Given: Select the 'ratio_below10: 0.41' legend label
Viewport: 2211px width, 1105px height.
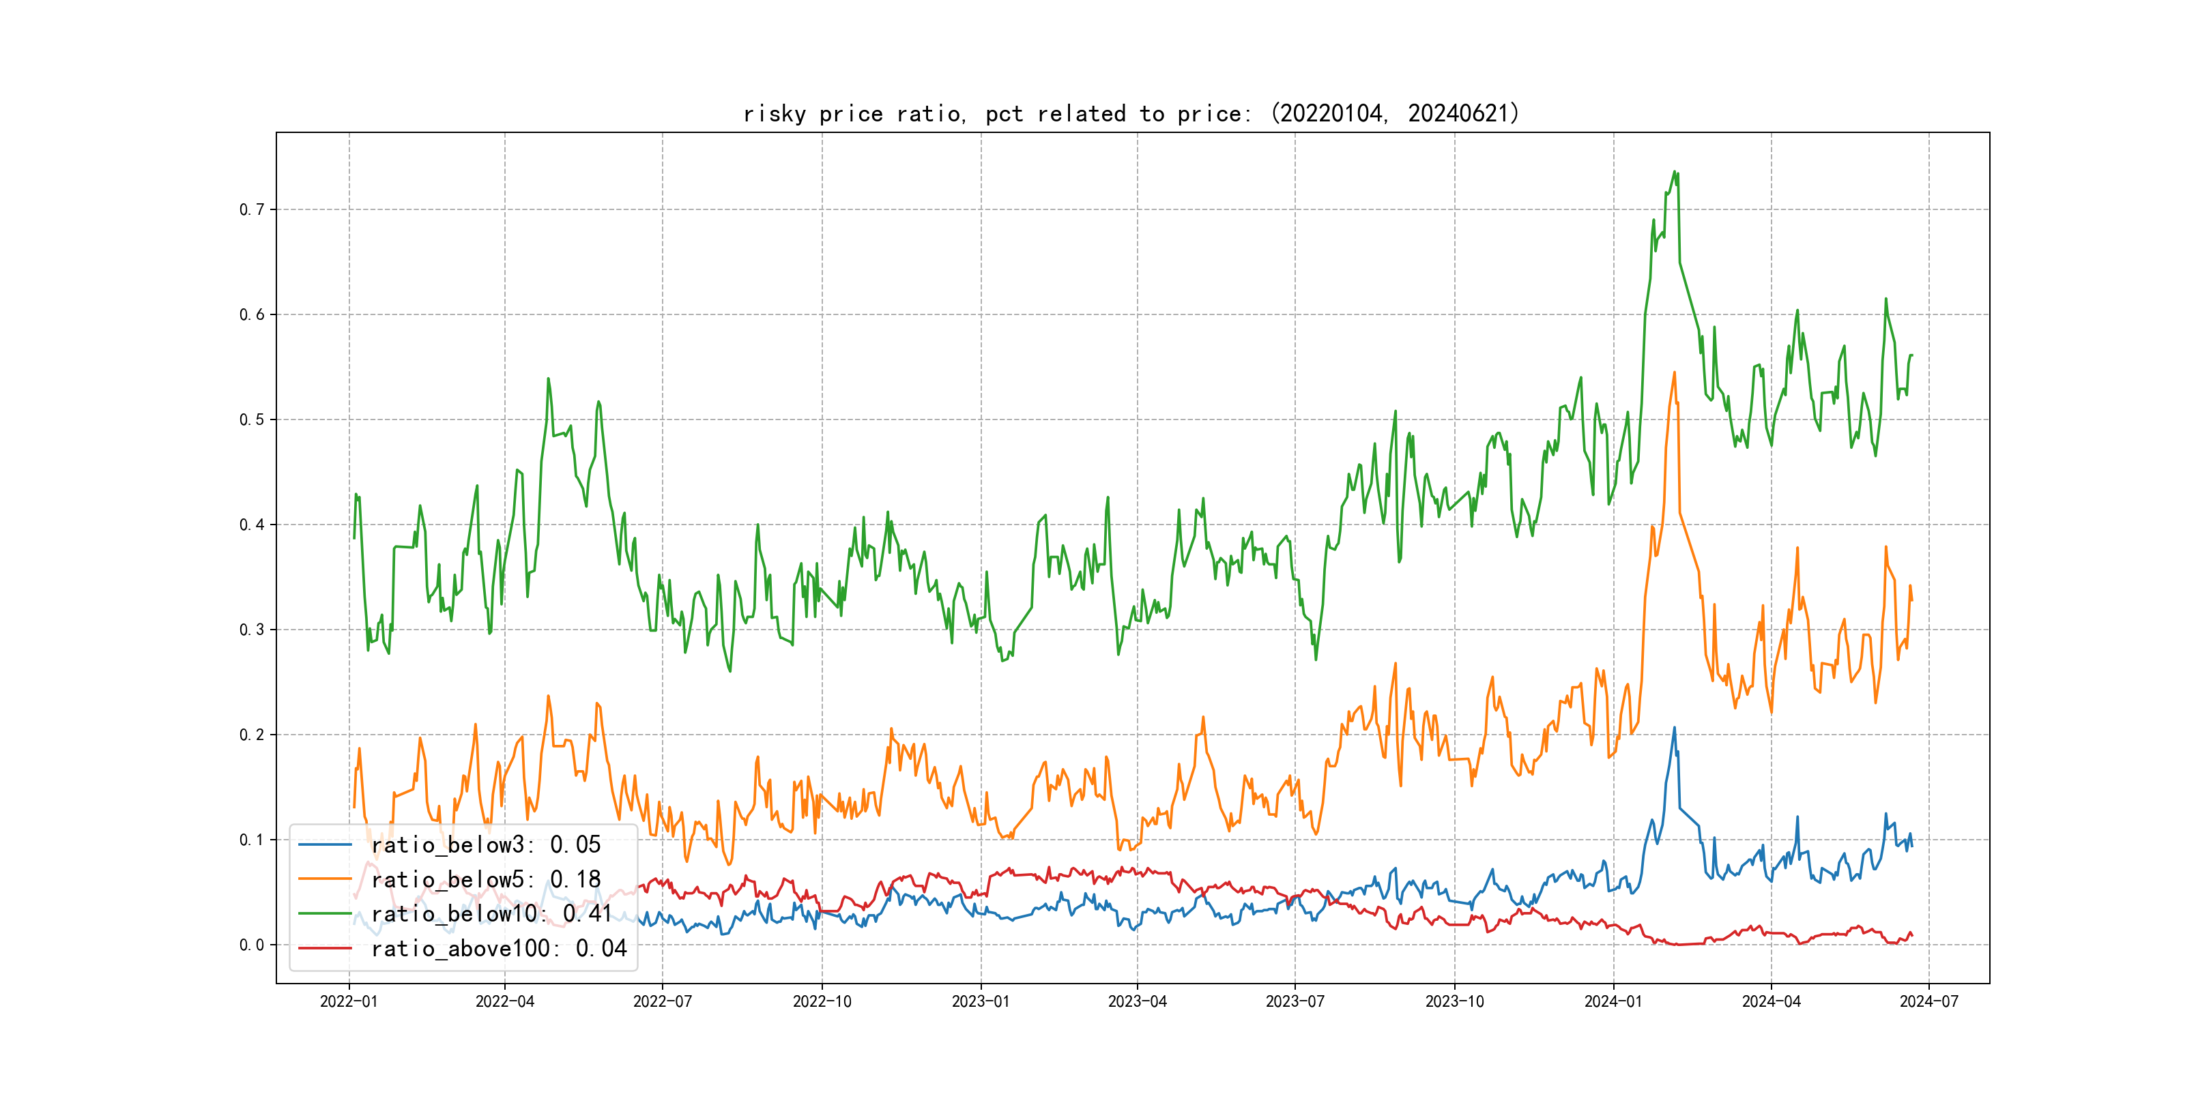Looking at the screenshot, I should 492,914.
